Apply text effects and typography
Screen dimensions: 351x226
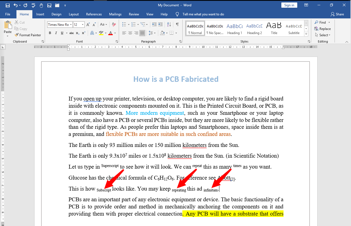tap(92, 33)
